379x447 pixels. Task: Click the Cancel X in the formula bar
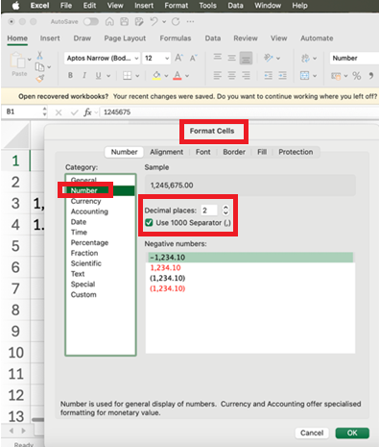click(59, 112)
